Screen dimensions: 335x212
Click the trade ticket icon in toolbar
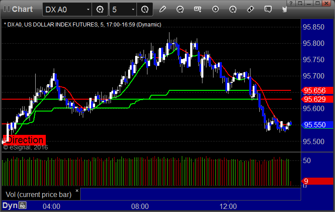250,9
